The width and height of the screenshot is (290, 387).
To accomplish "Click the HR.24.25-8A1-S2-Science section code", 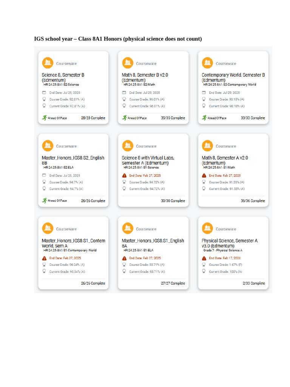I will 61,85.
